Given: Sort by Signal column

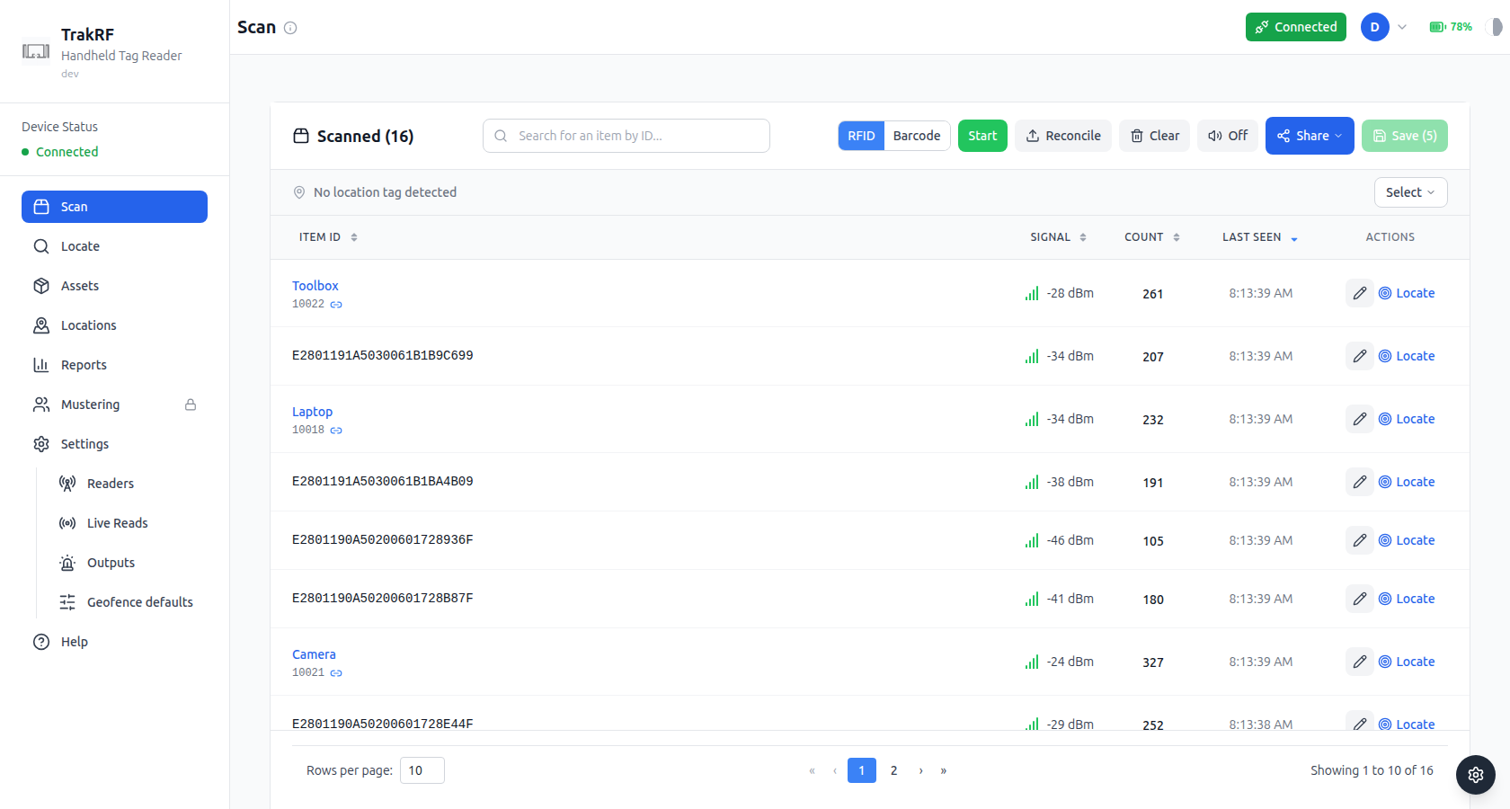Looking at the screenshot, I should click(x=1058, y=237).
